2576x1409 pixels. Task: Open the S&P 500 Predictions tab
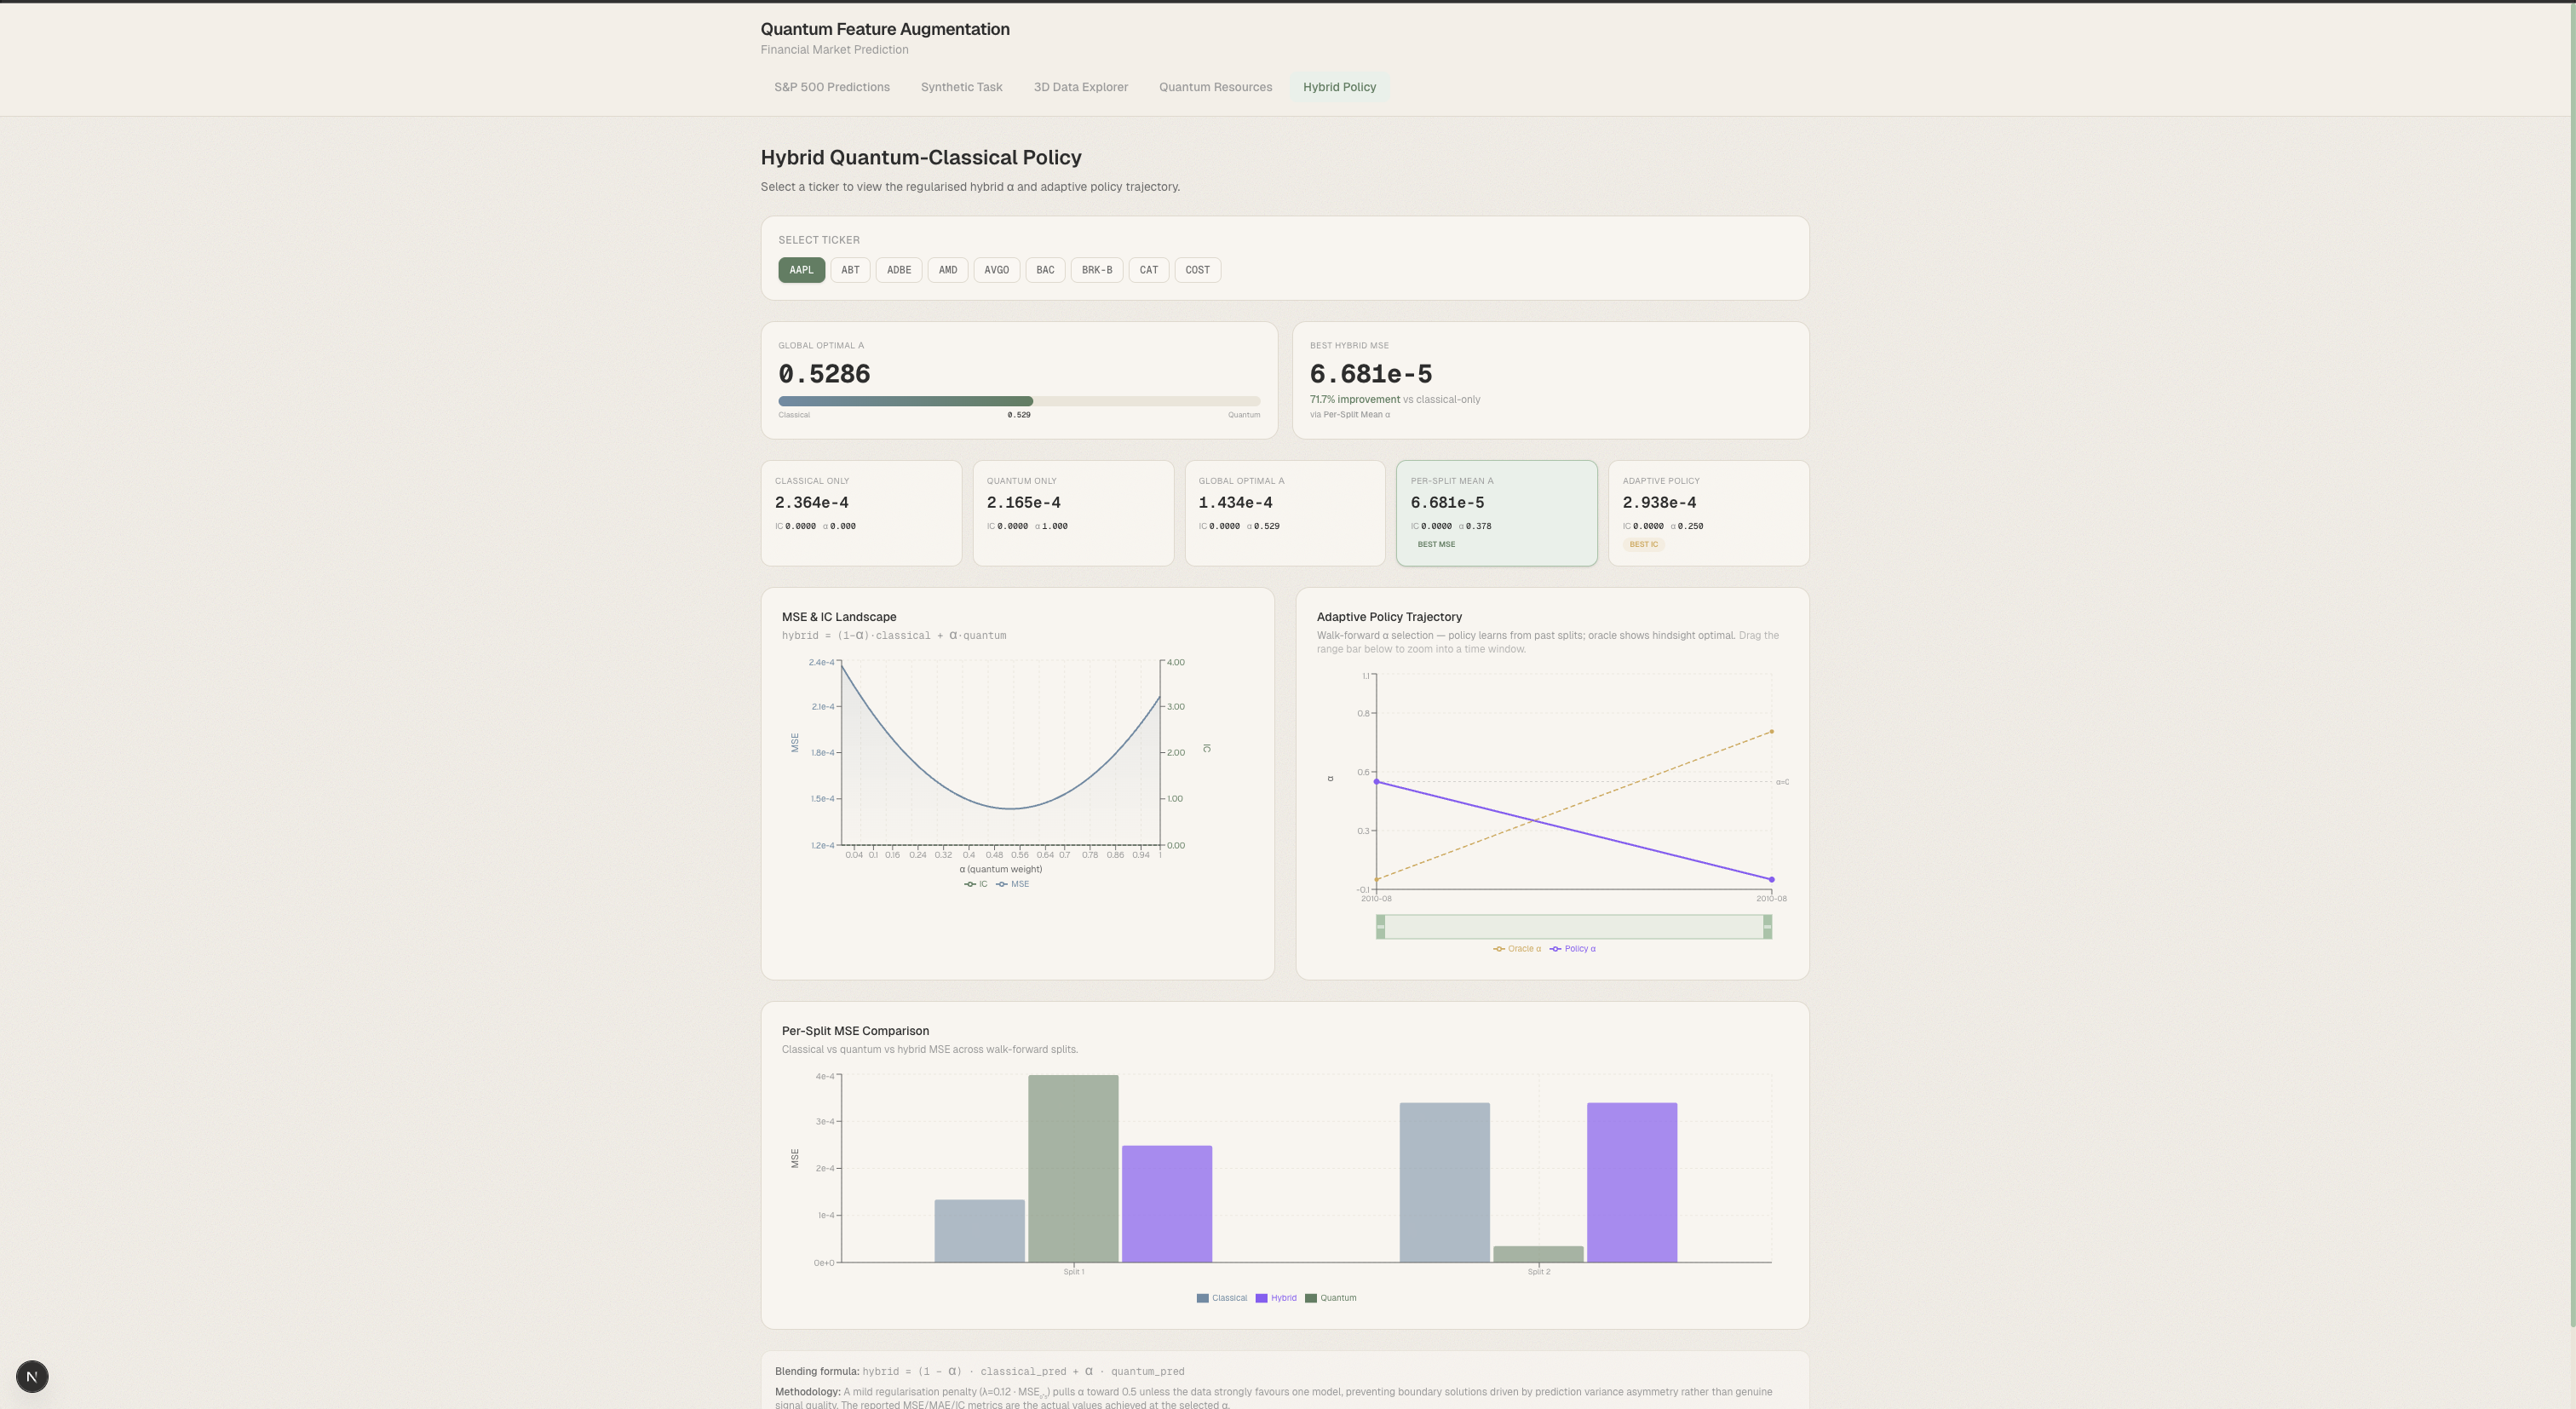point(831,87)
